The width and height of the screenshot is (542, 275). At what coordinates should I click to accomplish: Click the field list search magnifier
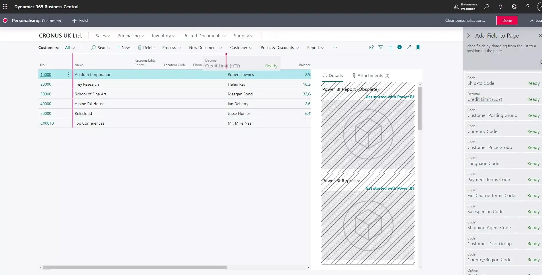(x=540, y=62)
